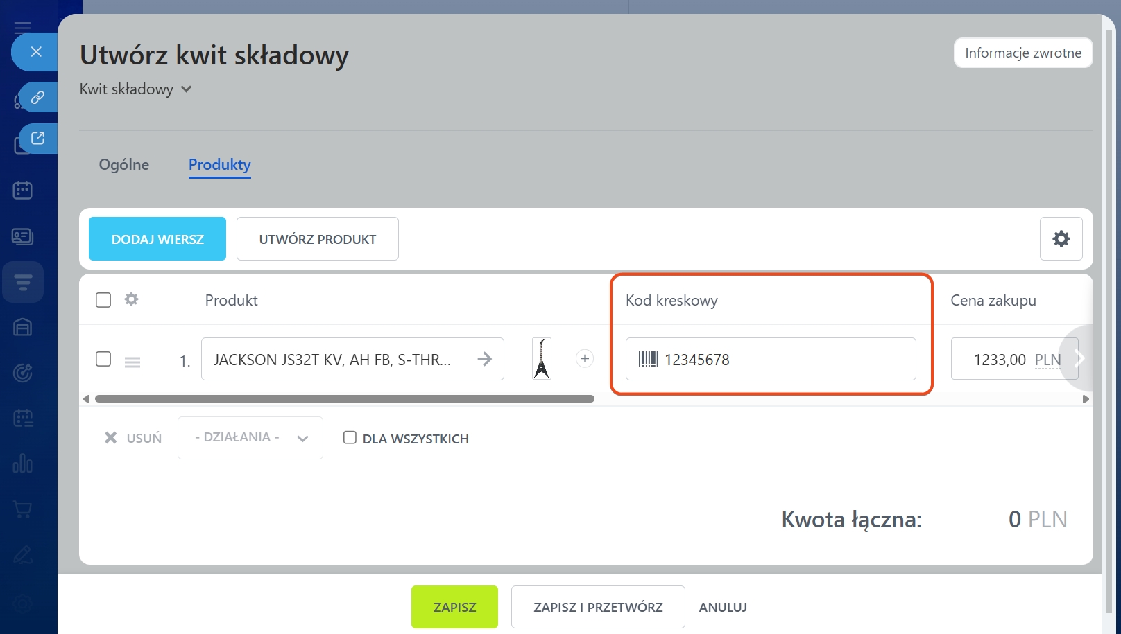Click the arrow icon in product field

tap(484, 359)
